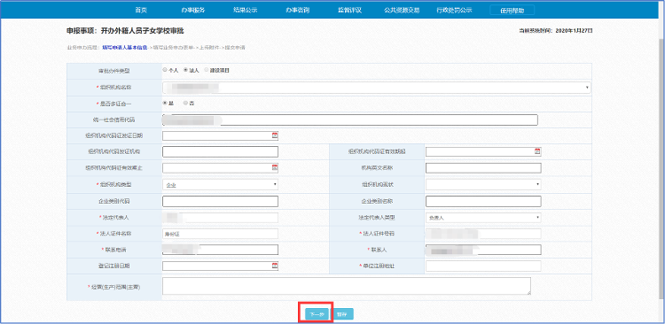Open calendar for 组织机构代码证发证日期
The height and width of the screenshot is (324, 665).
[274, 135]
